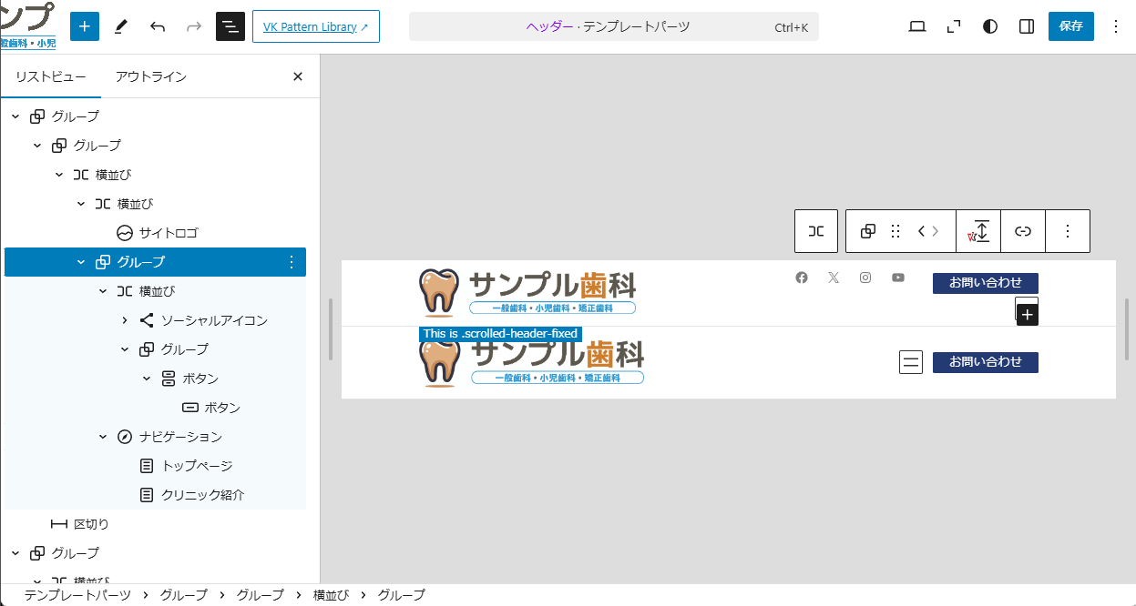The width and height of the screenshot is (1136, 606).
Task: Expand the ソーシャルアイコン tree item
Action: (x=125, y=320)
